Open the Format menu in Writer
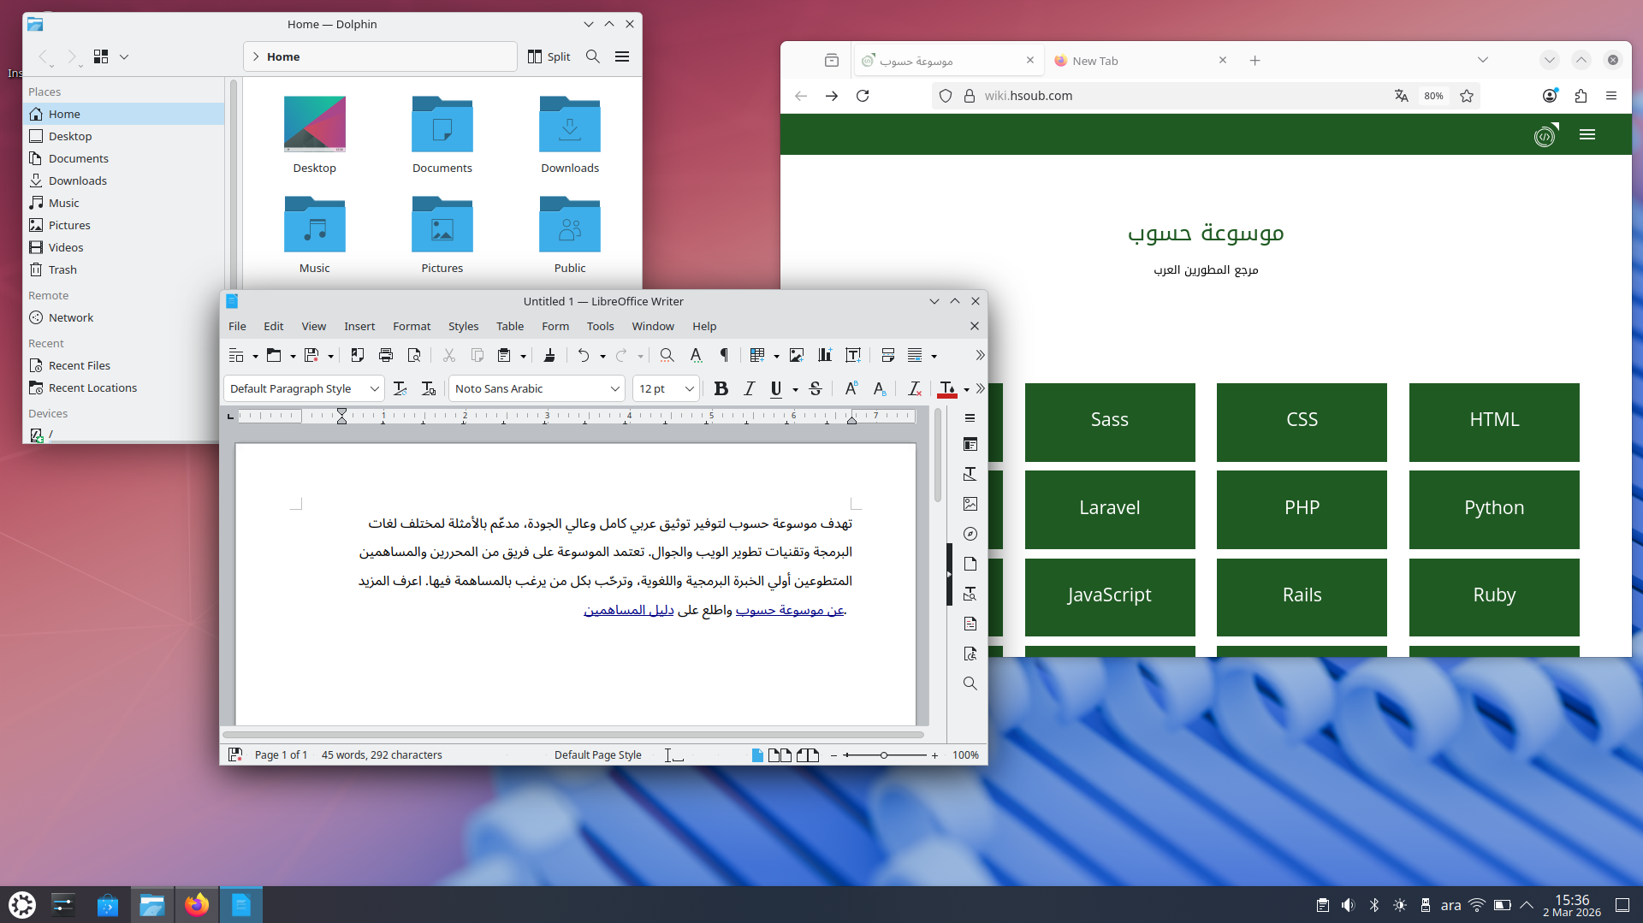This screenshot has width=1643, height=923. click(x=411, y=326)
